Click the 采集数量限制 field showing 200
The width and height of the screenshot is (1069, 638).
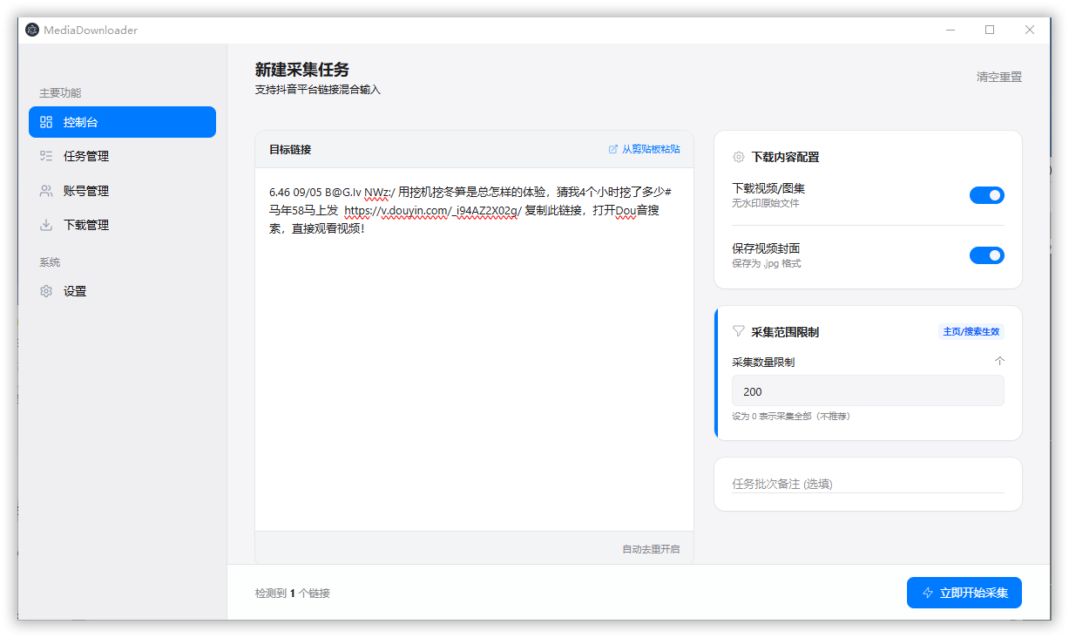(x=867, y=391)
